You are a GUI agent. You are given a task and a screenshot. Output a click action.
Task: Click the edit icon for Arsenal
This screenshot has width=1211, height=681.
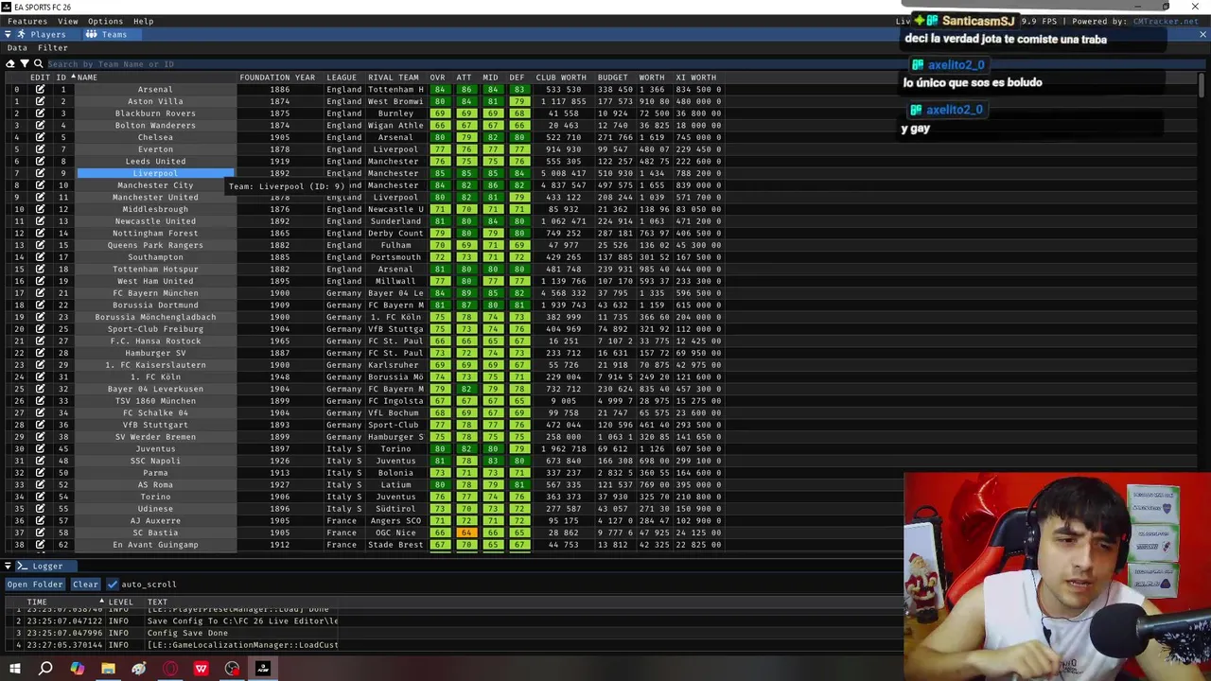pos(40,89)
